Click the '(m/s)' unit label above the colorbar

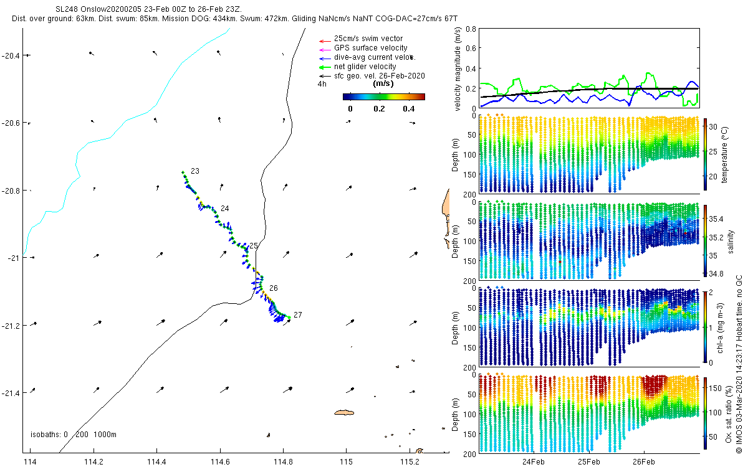point(383,83)
